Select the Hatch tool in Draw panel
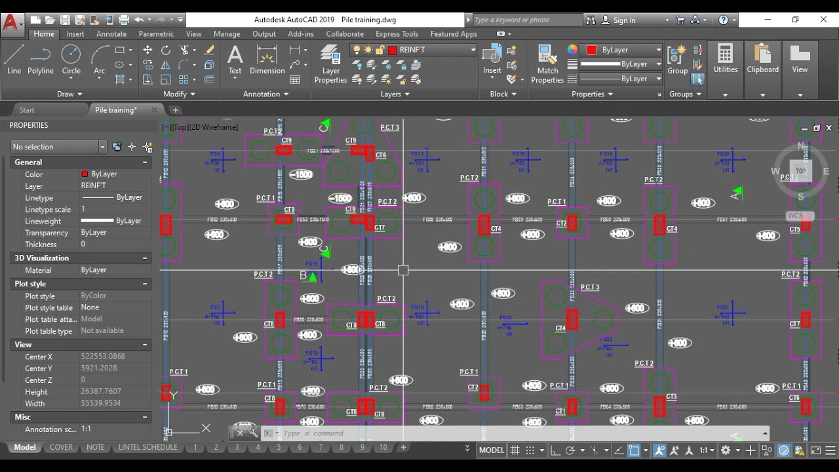Image resolution: width=839 pixels, height=472 pixels. coord(120,79)
